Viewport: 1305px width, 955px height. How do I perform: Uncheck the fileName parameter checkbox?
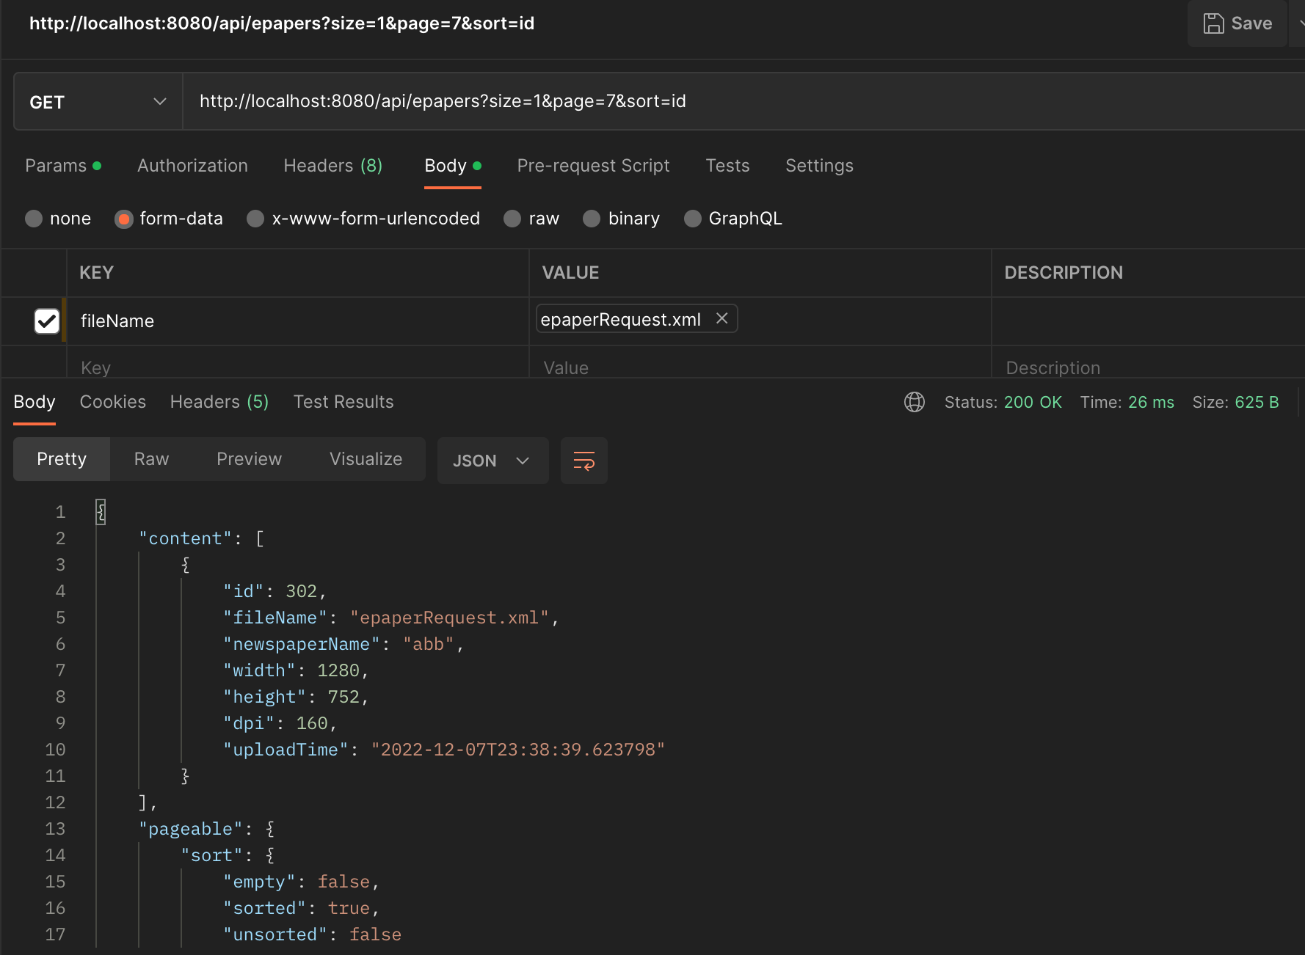coord(46,321)
